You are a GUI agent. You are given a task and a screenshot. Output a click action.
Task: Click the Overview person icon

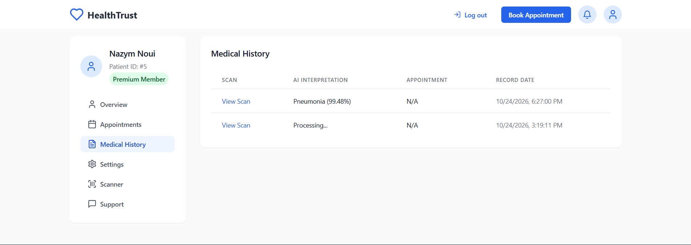click(x=92, y=104)
